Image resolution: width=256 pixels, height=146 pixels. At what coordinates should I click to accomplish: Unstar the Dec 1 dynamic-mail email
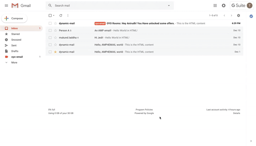click(55, 52)
